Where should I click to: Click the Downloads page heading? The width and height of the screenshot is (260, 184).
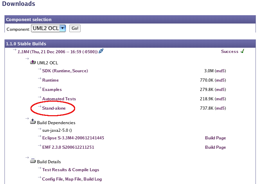point(19,4)
